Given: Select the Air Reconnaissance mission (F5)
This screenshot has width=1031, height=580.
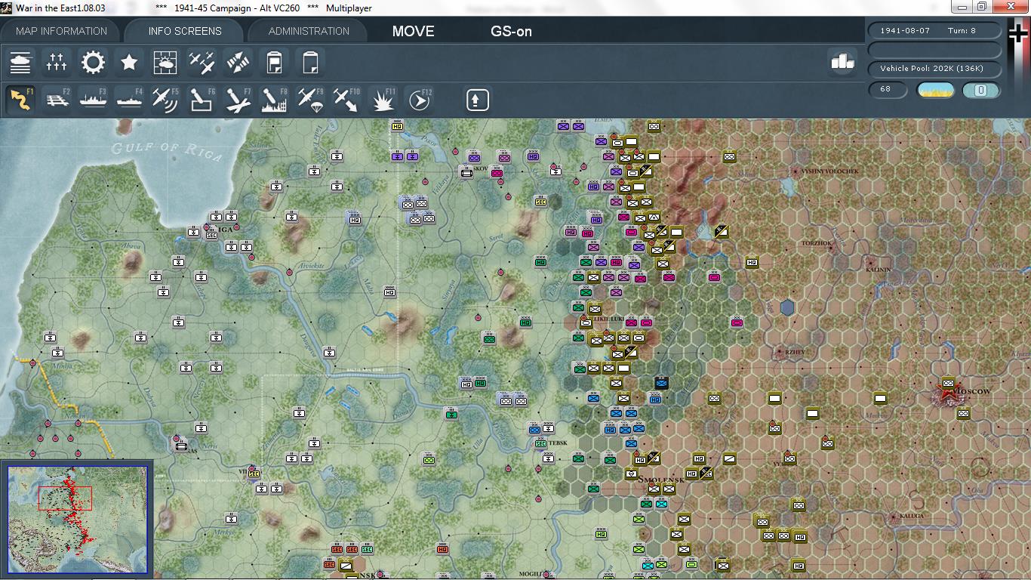Looking at the screenshot, I should point(165,99).
